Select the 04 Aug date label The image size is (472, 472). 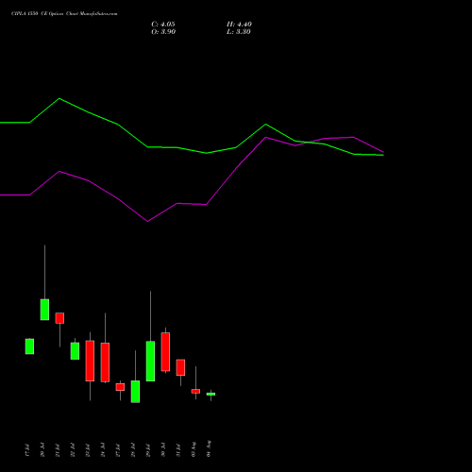[x=209, y=448]
